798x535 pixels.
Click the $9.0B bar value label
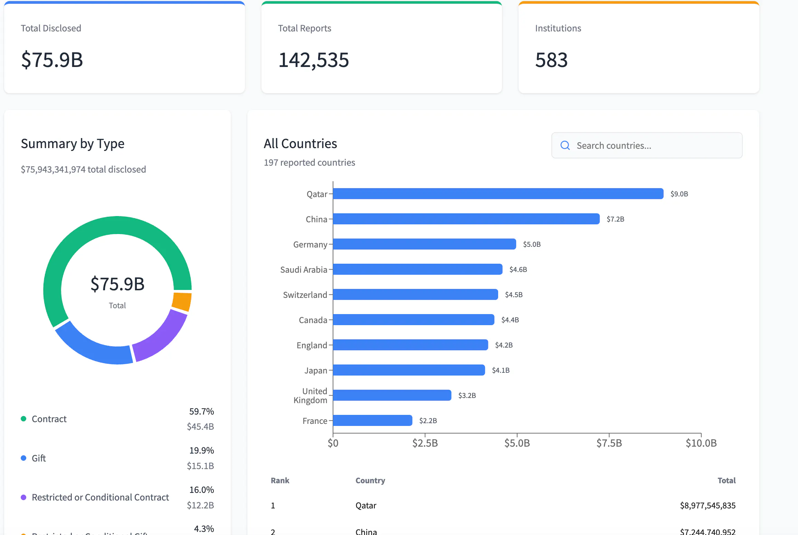(679, 194)
